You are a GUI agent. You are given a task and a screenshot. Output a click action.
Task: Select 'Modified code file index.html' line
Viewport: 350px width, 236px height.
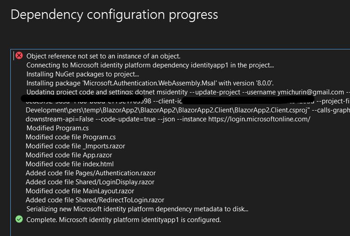click(70, 164)
